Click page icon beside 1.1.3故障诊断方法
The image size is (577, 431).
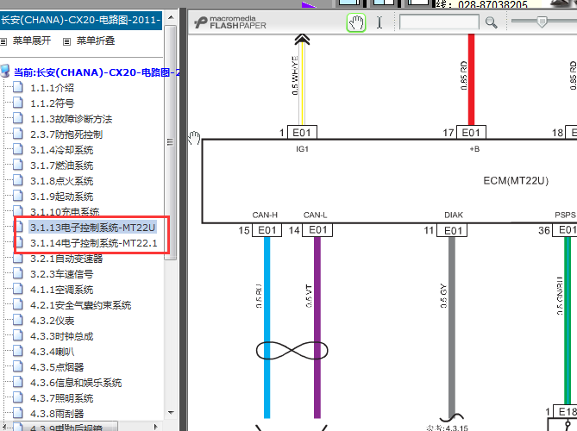pos(17,118)
